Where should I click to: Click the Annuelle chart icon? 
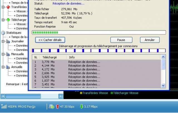point(8,67)
